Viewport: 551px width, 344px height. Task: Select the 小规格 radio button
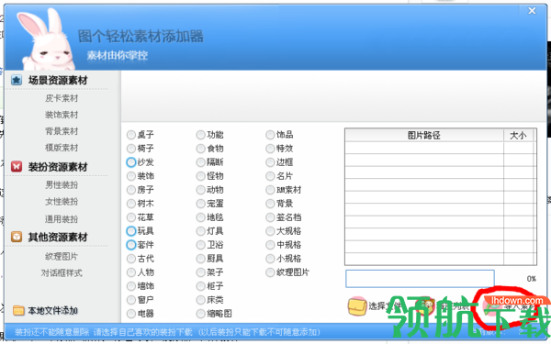coord(270,259)
